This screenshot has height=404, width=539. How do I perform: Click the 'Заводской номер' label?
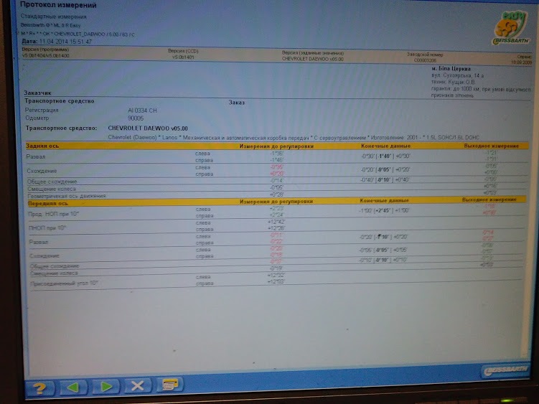click(425, 55)
